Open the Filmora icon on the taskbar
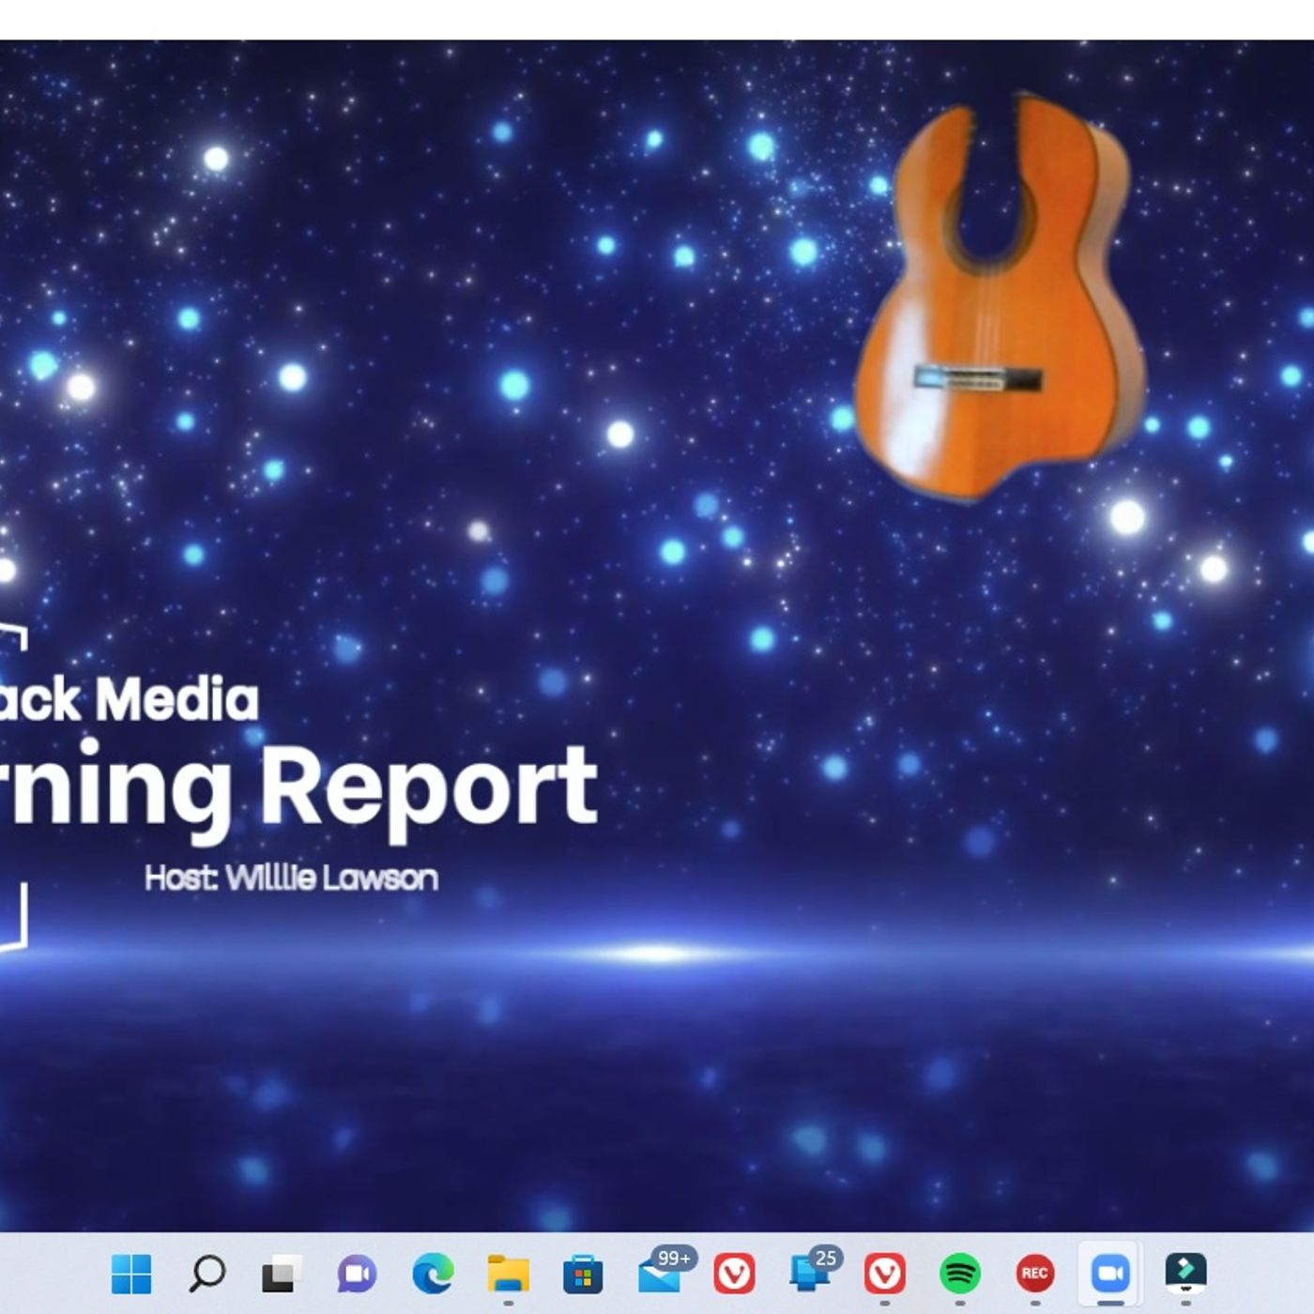Screen dimensions: 1314x1314 point(1185,1274)
